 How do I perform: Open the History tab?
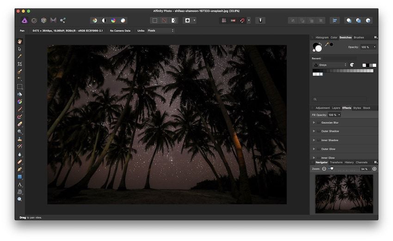tap(349, 163)
